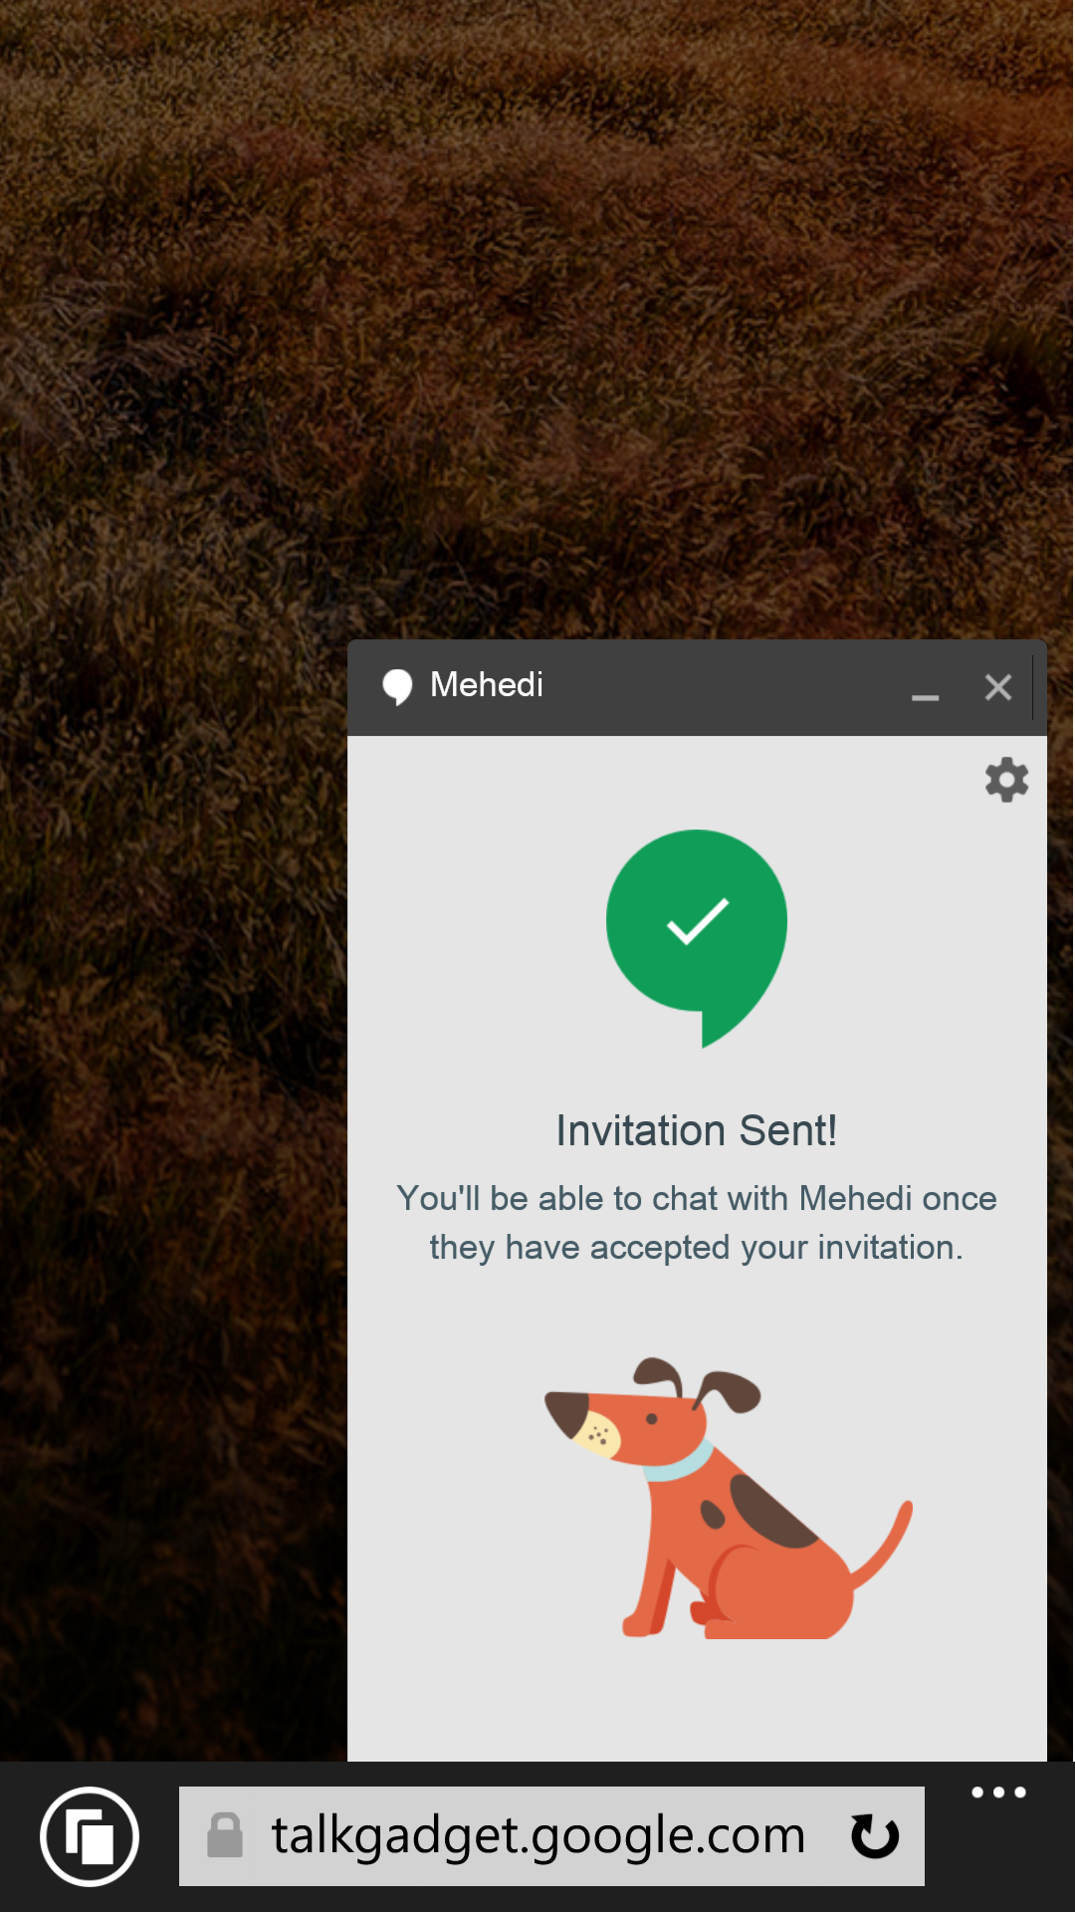Screen dimensions: 1075x1912
Task: Open chat settings via the gear icon
Action: click(x=1006, y=780)
